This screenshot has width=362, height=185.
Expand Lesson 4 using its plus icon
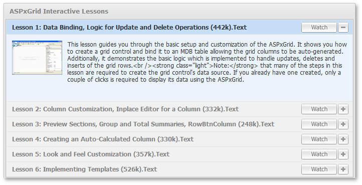pos(343,139)
